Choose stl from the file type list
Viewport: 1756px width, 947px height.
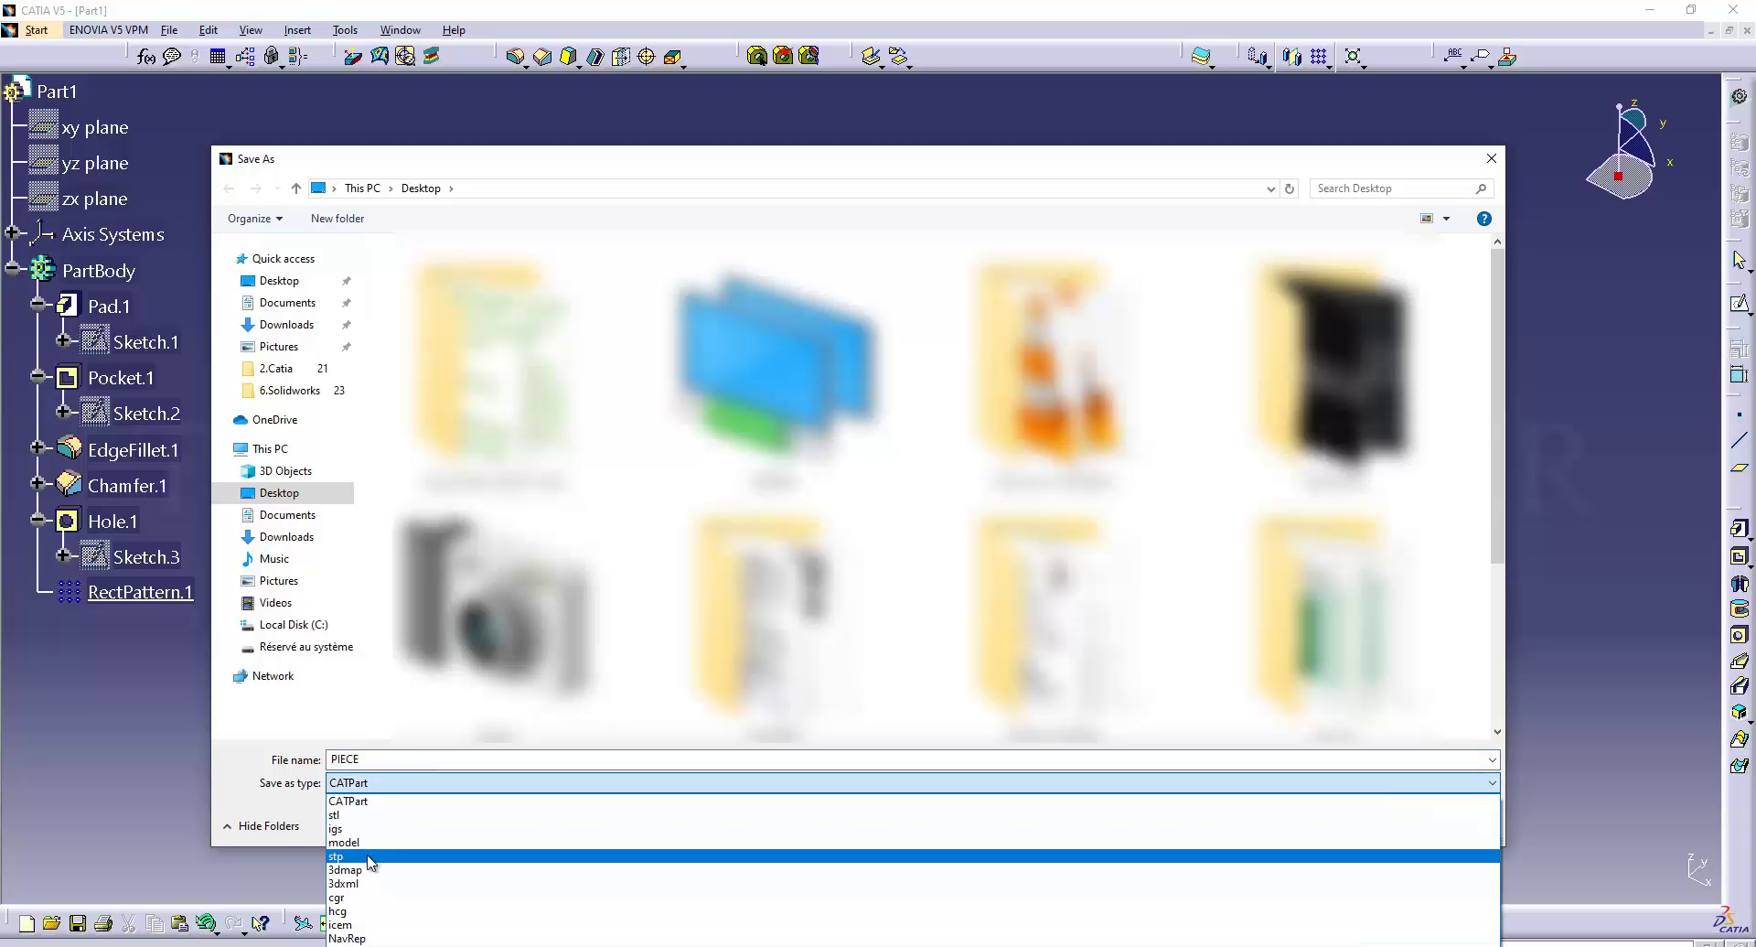click(334, 815)
